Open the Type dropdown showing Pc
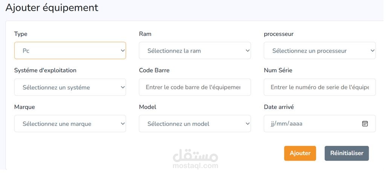 [70, 51]
